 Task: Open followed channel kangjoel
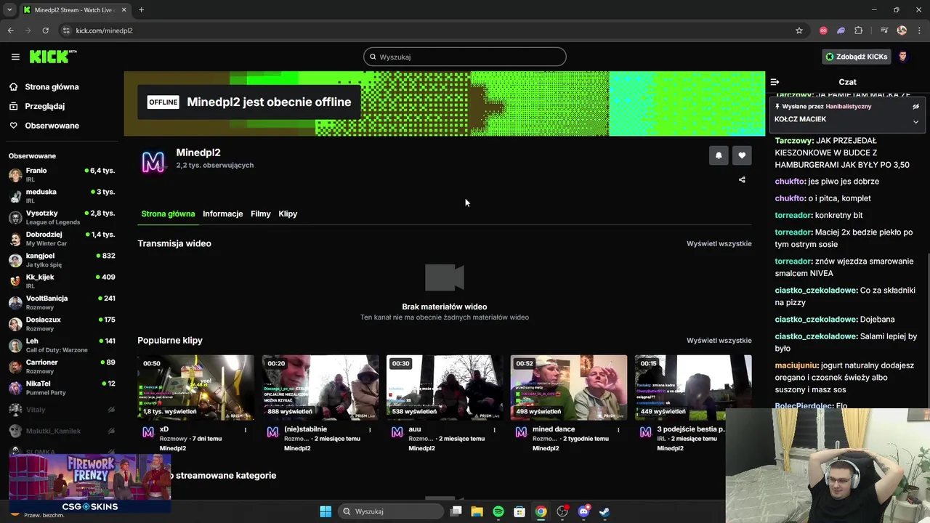[62, 260]
